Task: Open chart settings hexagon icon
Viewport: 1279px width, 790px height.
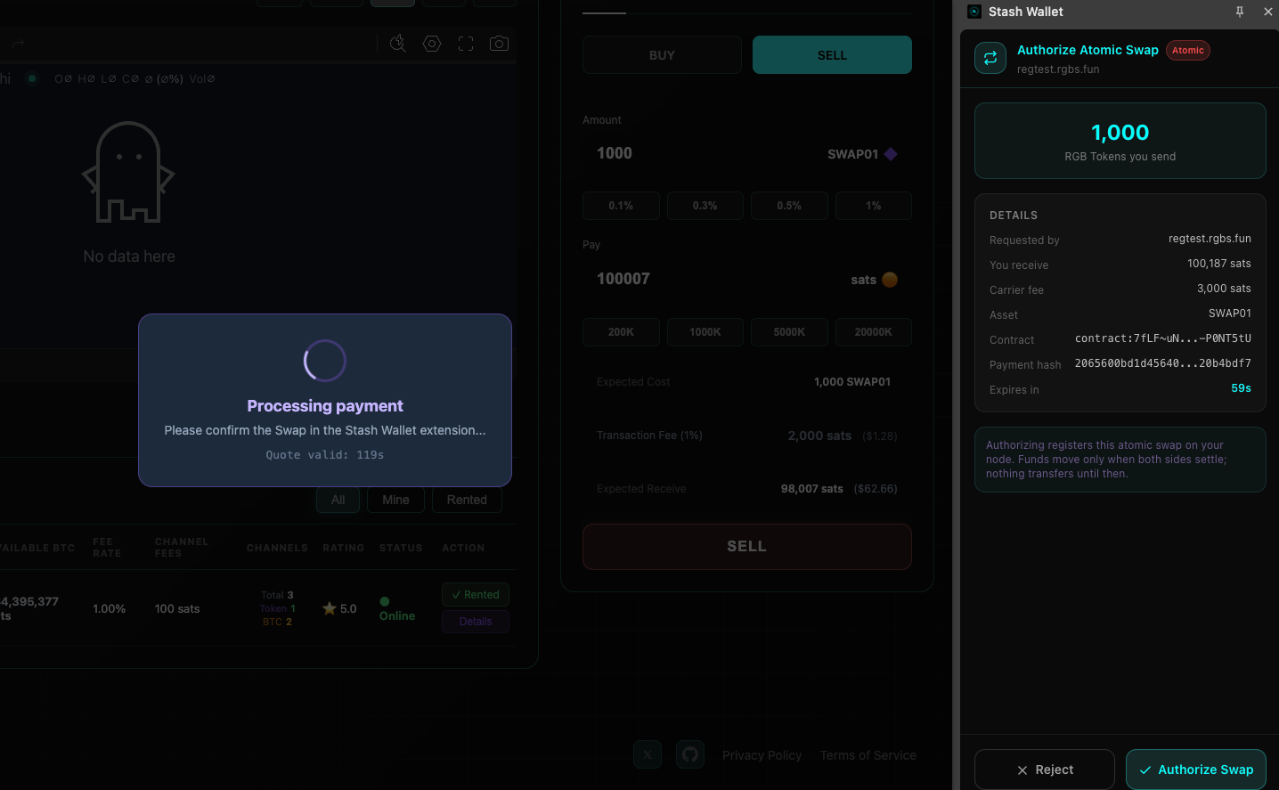Action: [432, 44]
